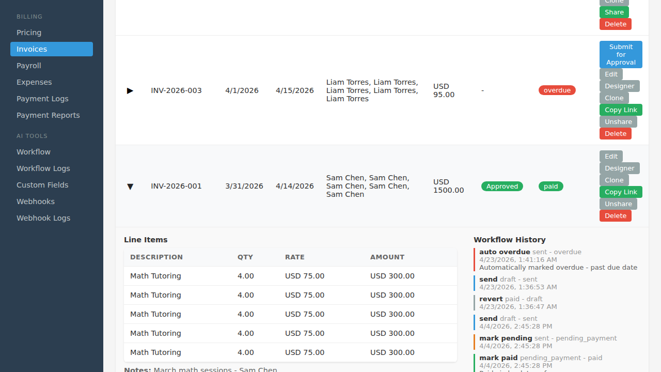Viewport: 661px width, 372px height.
Task: Click the DESCRIPTION column header
Action: click(x=156, y=257)
